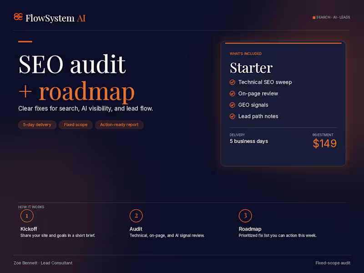Click the WHAT'S INCLUDED label
This screenshot has width=364, height=273.
[246, 54]
